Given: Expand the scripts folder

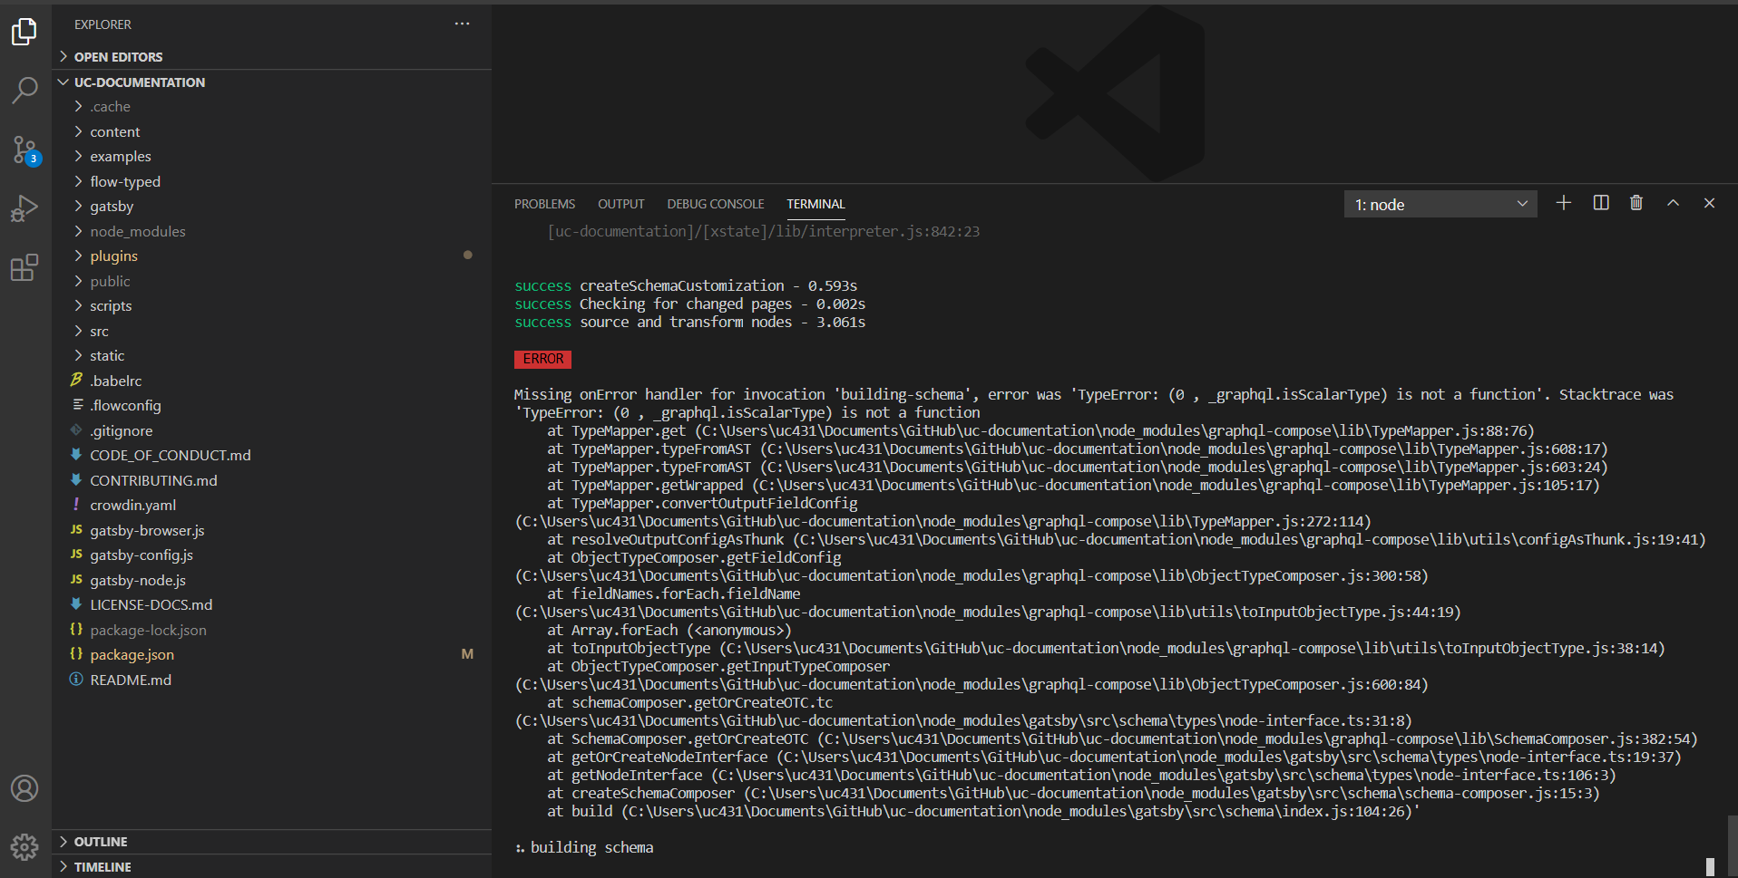Looking at the screenshot, I should pyautogui.click(x=272, y=306).
